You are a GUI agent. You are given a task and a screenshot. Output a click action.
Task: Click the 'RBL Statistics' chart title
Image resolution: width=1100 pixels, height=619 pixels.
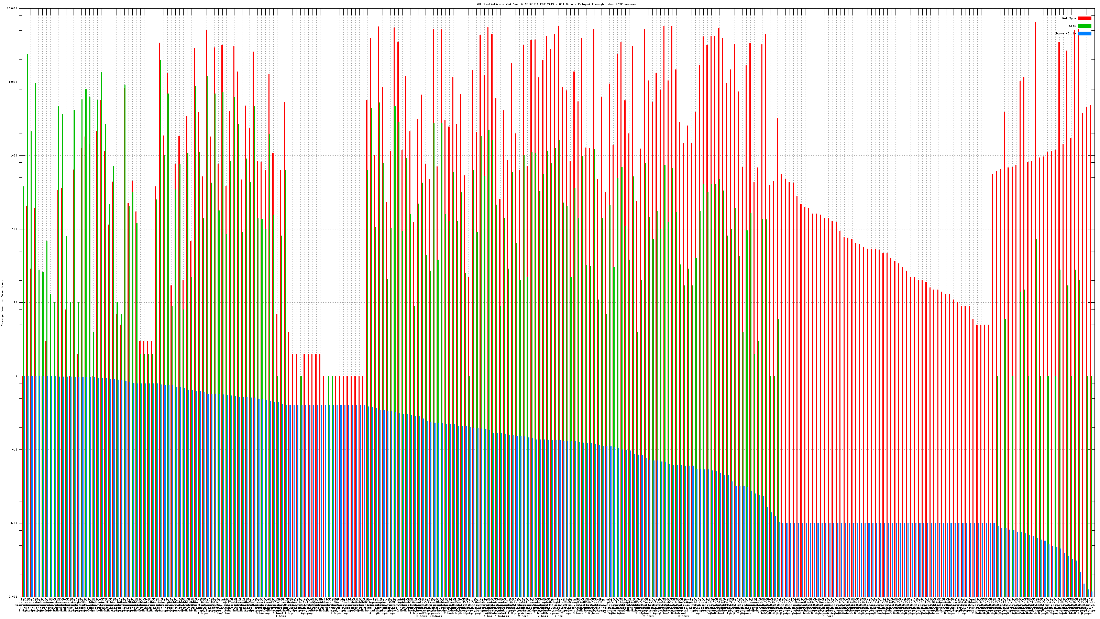pyautogui.click(x=556, y=4)
